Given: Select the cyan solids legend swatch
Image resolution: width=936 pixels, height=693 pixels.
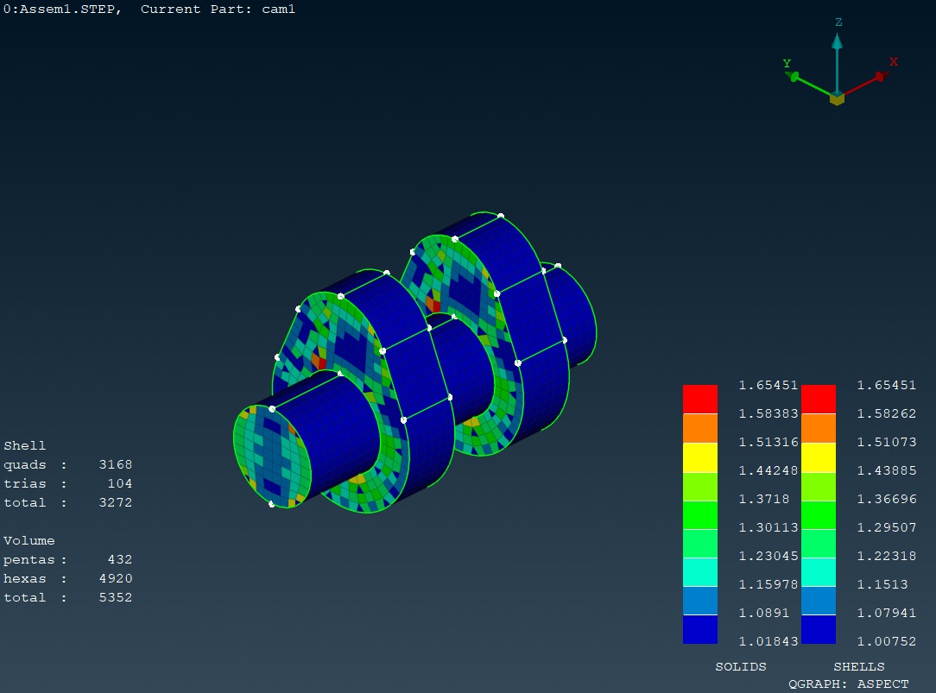Looking at the screenshot, I should [x=699, y=571].
